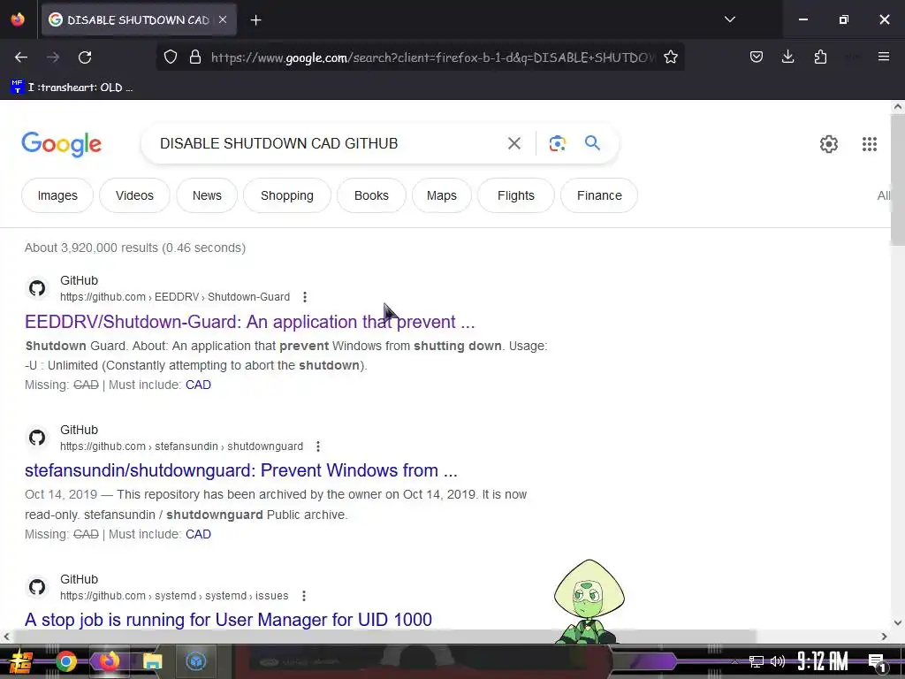Open more options for shutdownguard result

tap(318, 446)
